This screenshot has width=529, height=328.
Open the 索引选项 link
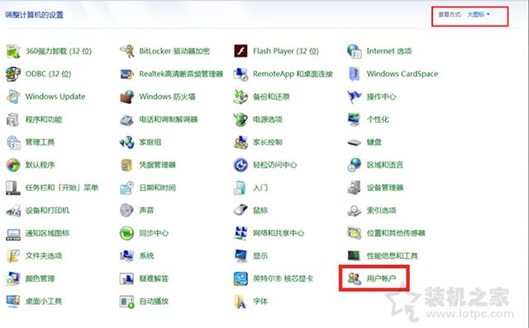tap(382, 211)
